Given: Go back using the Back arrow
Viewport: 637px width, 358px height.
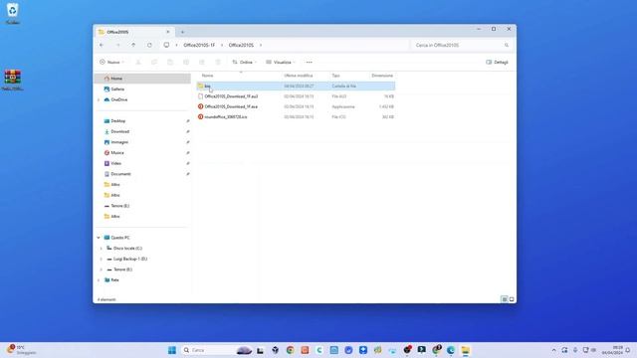Looking at the screenshot, I should pyautogui.click(x=102, y=45).
